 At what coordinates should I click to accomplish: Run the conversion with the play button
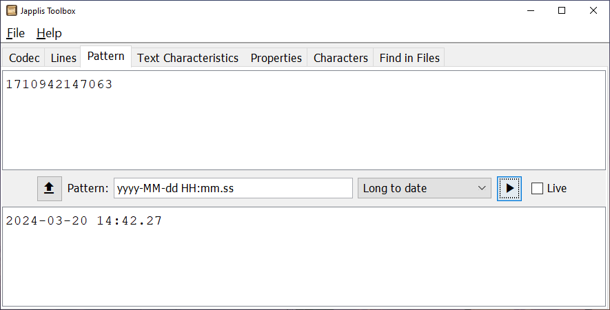(509, 189)
